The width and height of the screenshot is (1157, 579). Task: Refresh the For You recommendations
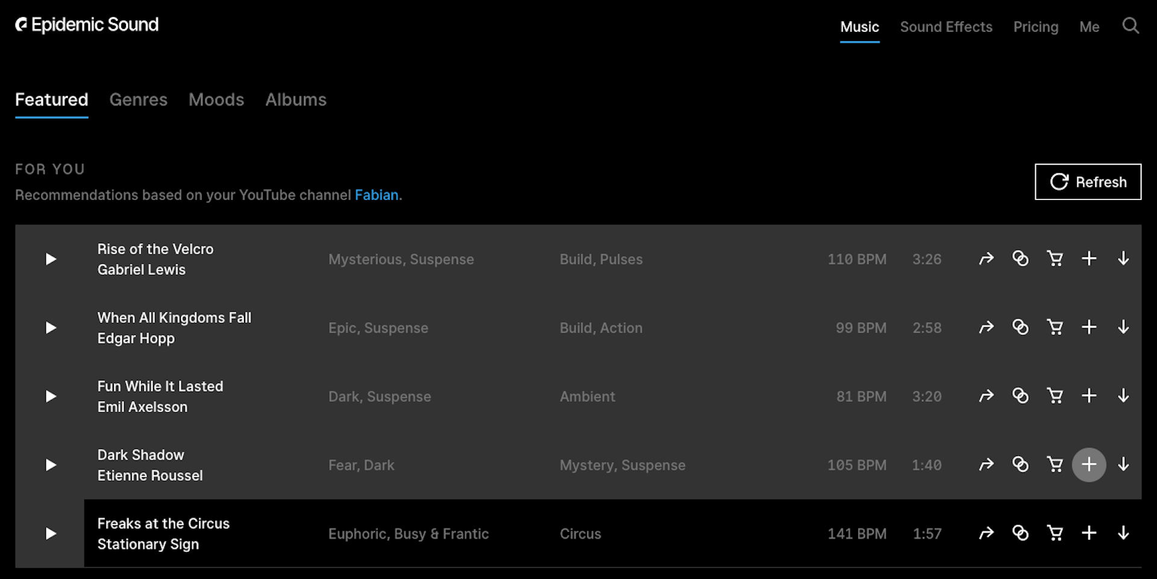1087,181
